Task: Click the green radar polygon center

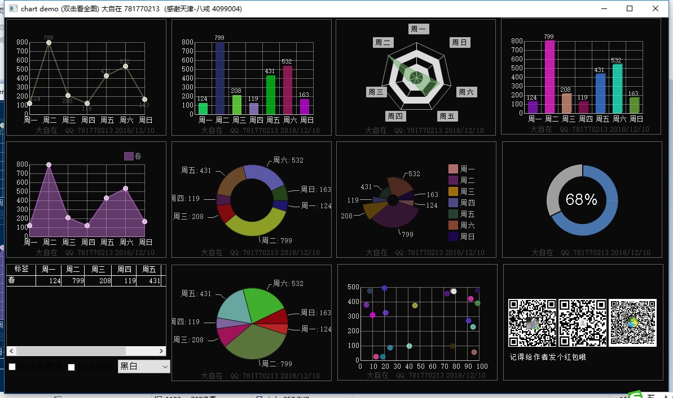Action: click(x=417, y=77)
